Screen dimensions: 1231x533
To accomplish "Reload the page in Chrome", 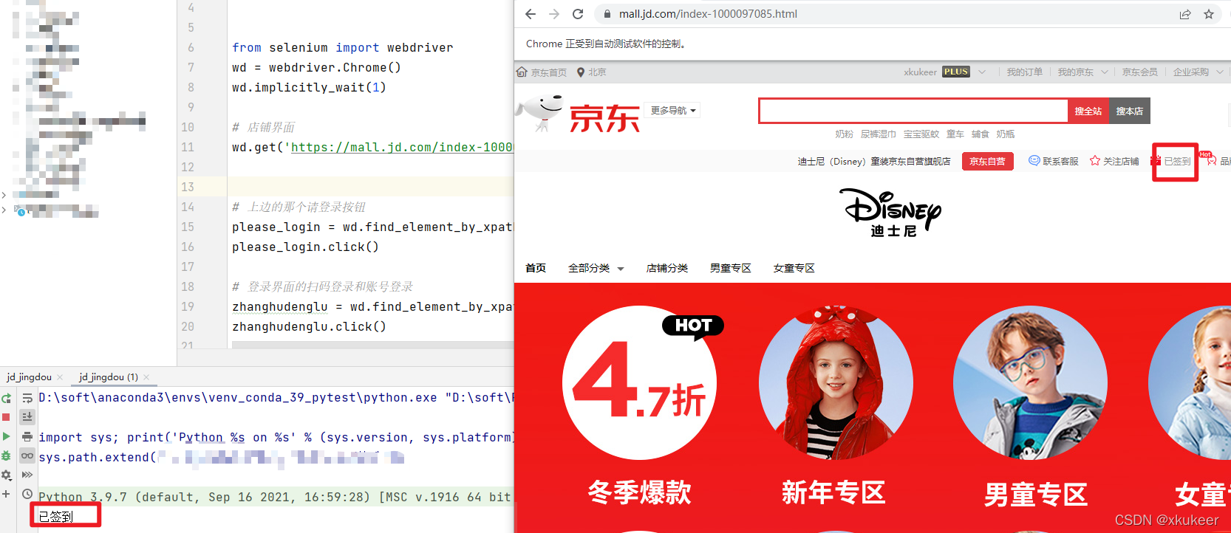I will click(578, 14).
